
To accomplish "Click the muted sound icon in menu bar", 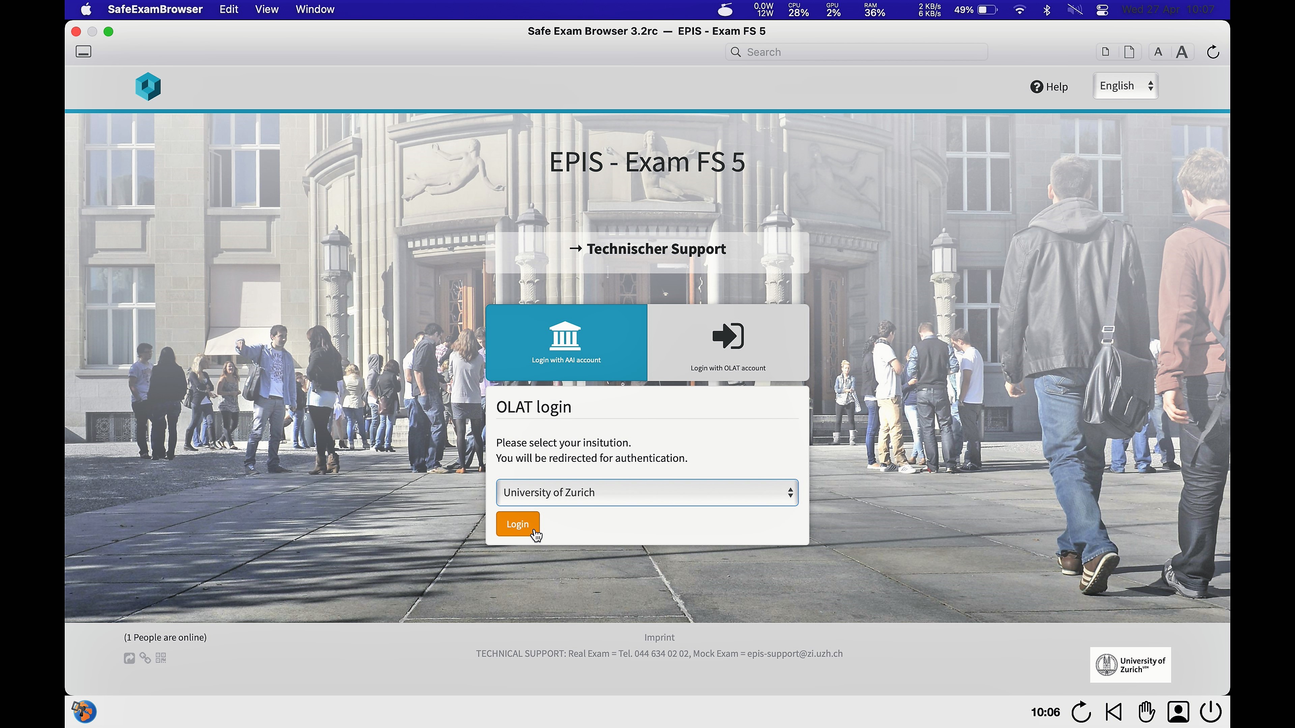I will (1075, 9).
